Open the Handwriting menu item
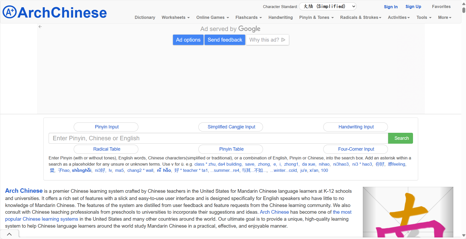466x239 pixels. (x=281, y=17)
